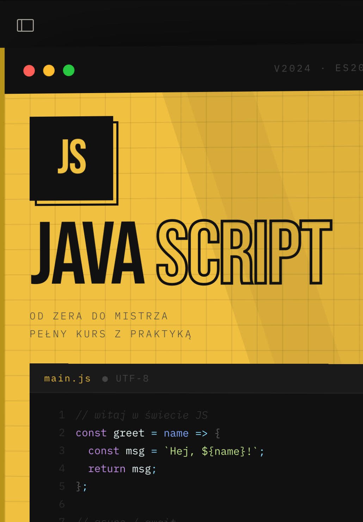
Task: Click line number 1 in the gutter
Action: (x=62, y=415)
